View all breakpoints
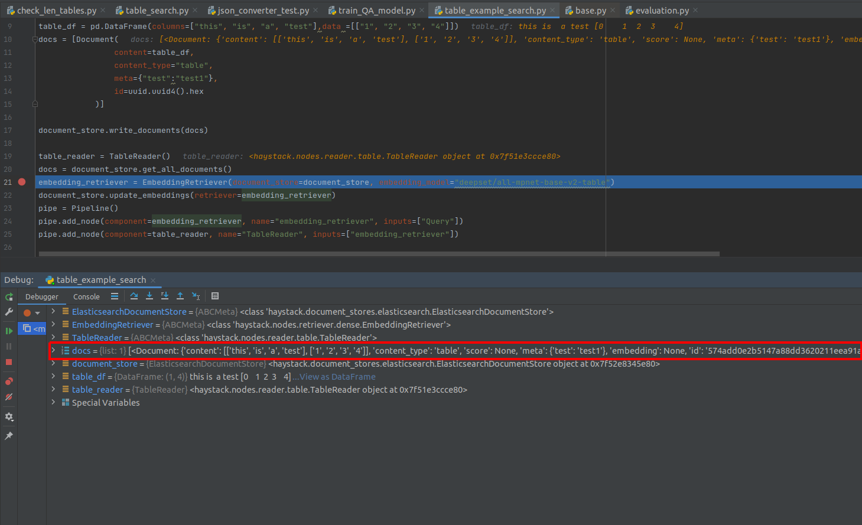862x525 pixels. pyautogui.click(x=9, y=381)
